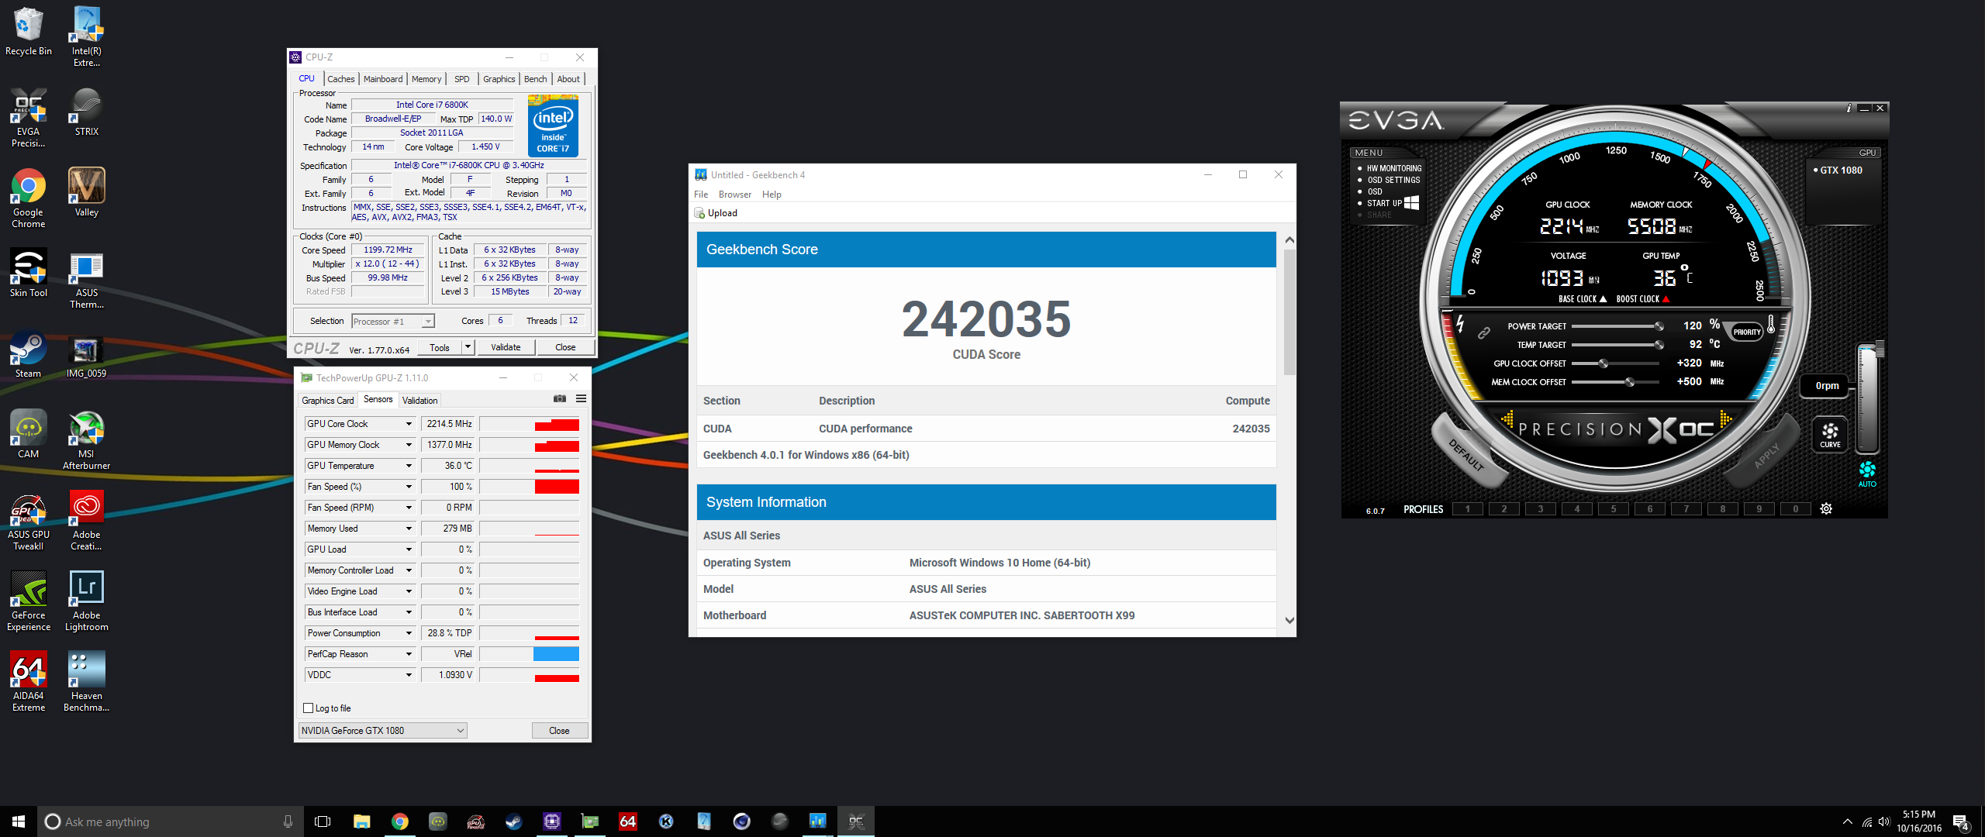Click the APPLY button in Precision XOC
Image resolution: width=1985 pixels, height=837 pixels.
coord(1767,456)
